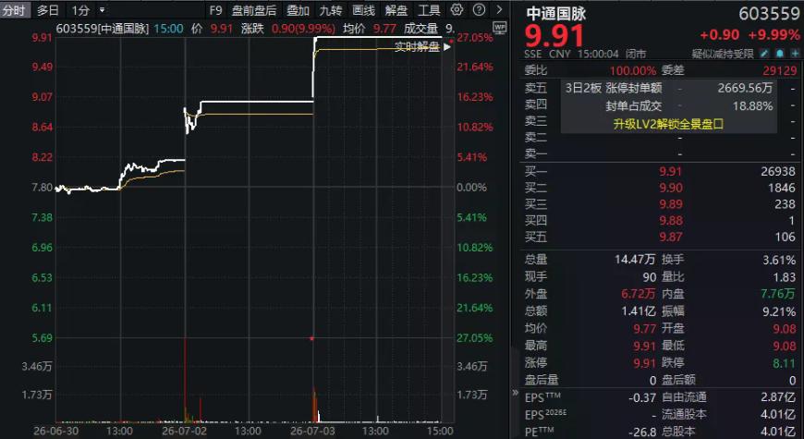Image resolution: width=804 pixels, height=439 pixels.
Task: Switch to the 分时 tab
Action: pyautogui.click(x=15, y=10)
